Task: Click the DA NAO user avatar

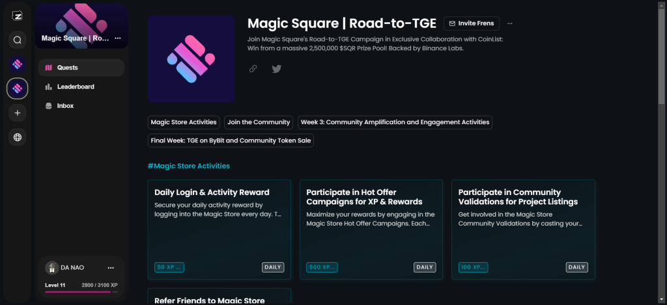Action: (x=52, y=267)
